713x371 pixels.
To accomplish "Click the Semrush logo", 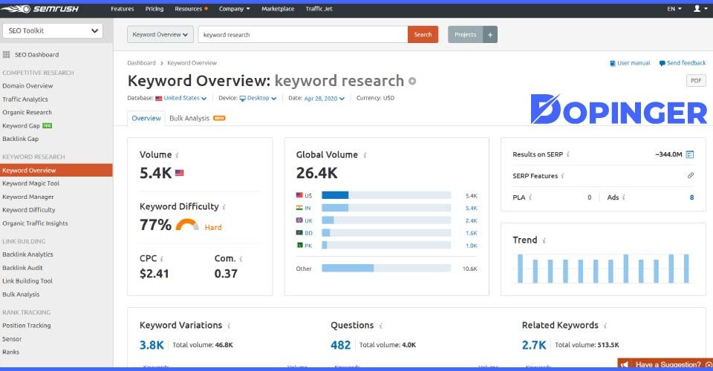I will point(40,9).
